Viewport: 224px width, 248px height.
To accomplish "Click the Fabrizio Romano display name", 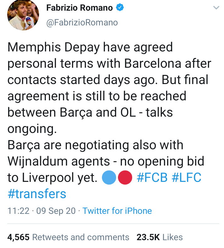I will [80, 8].
